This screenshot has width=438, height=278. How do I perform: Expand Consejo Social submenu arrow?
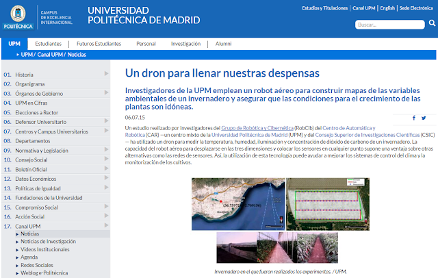pyautogui.click(x=106, y=159)
